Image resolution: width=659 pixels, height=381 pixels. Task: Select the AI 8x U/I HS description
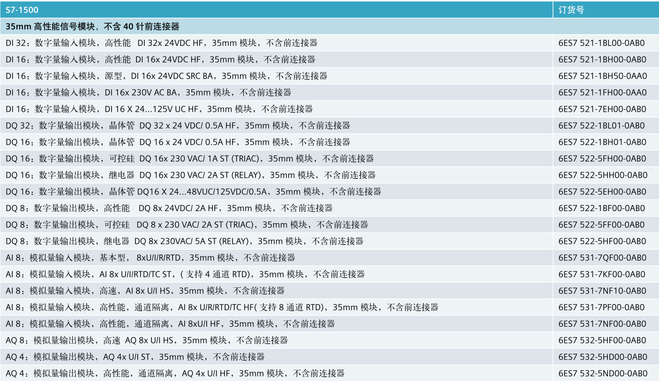[145, 291]
